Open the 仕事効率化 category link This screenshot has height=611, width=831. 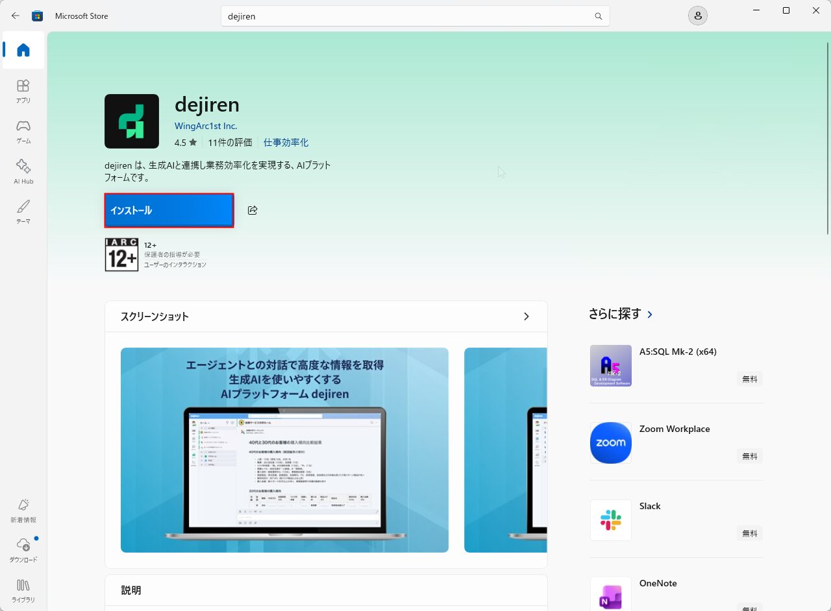(x=286, y=143)
